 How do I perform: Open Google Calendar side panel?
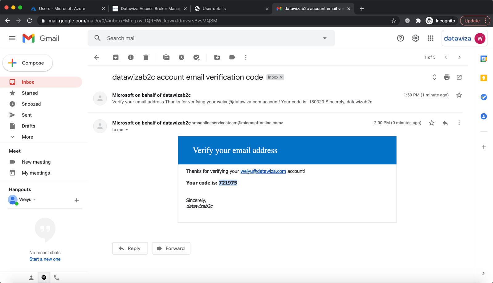(x=484, y=59)
